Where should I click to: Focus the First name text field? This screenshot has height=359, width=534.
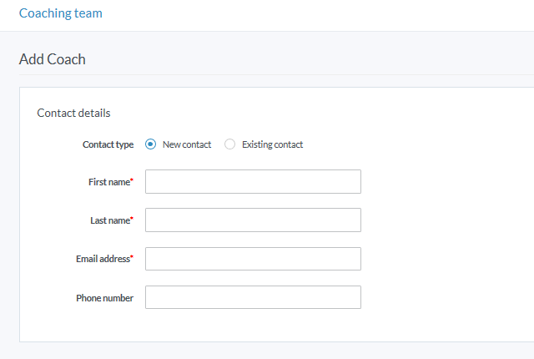[253, 182]
